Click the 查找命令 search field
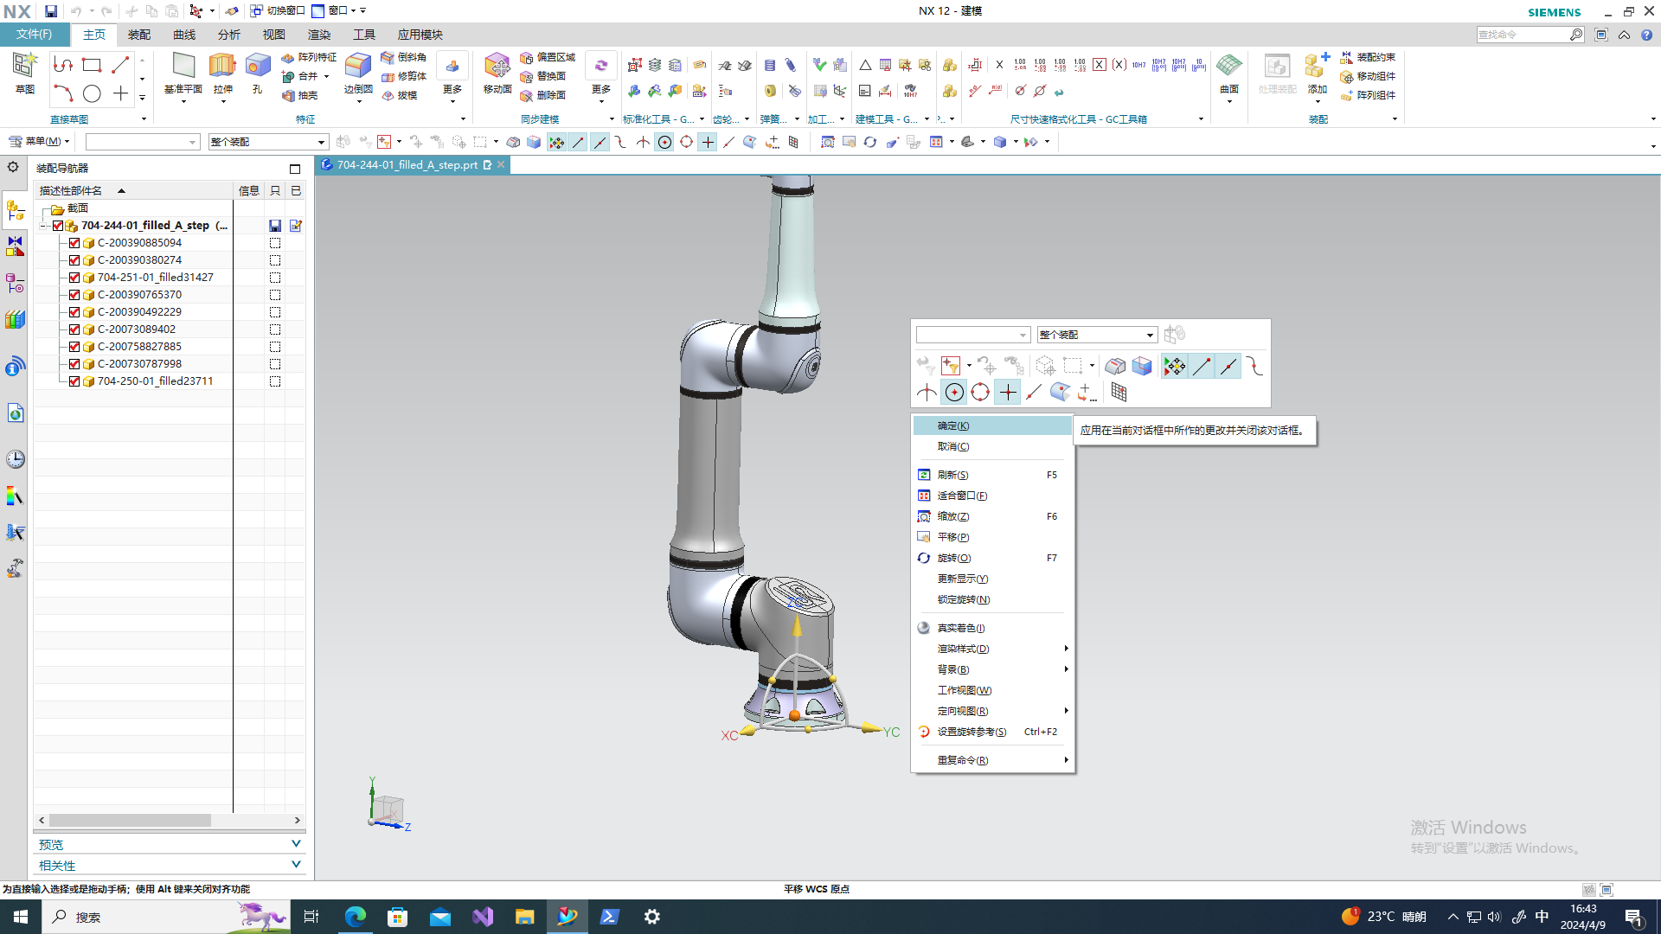Image resolution: width=1661 pixels, height=934 pixels. (1523, 35)
